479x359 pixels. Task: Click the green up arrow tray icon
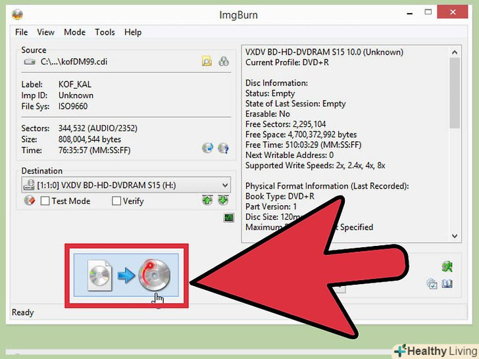(x=207, y=201)
